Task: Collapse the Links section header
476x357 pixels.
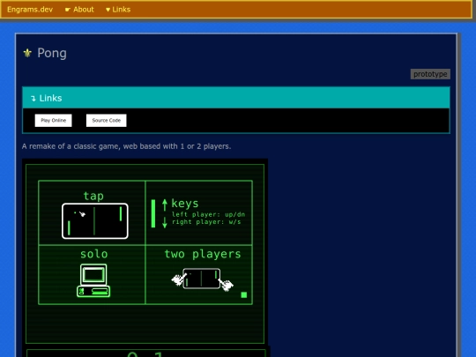Action: click(x=236, y=98)
